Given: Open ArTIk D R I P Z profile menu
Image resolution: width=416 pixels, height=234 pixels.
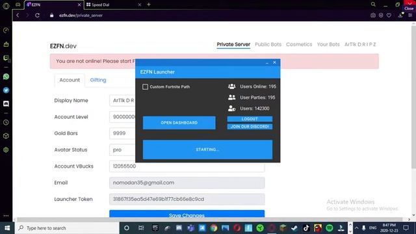Looking at the screenshot, I should 360,45.
